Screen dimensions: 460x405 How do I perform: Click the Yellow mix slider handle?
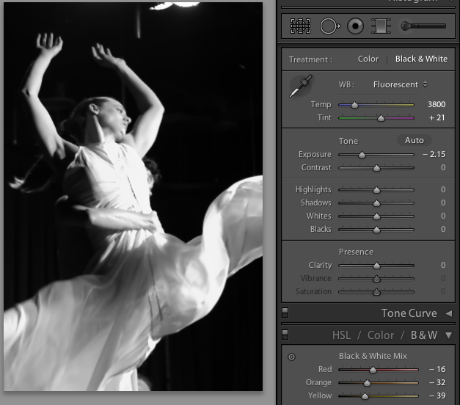click(x=365, y=396)
